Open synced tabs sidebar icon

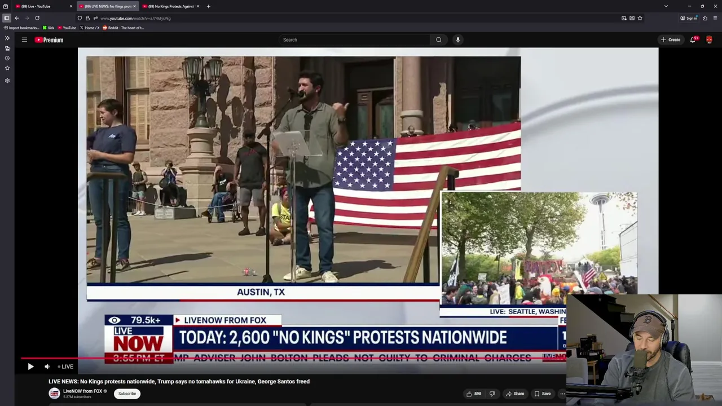pyautogui.click(x=7, y=48)
